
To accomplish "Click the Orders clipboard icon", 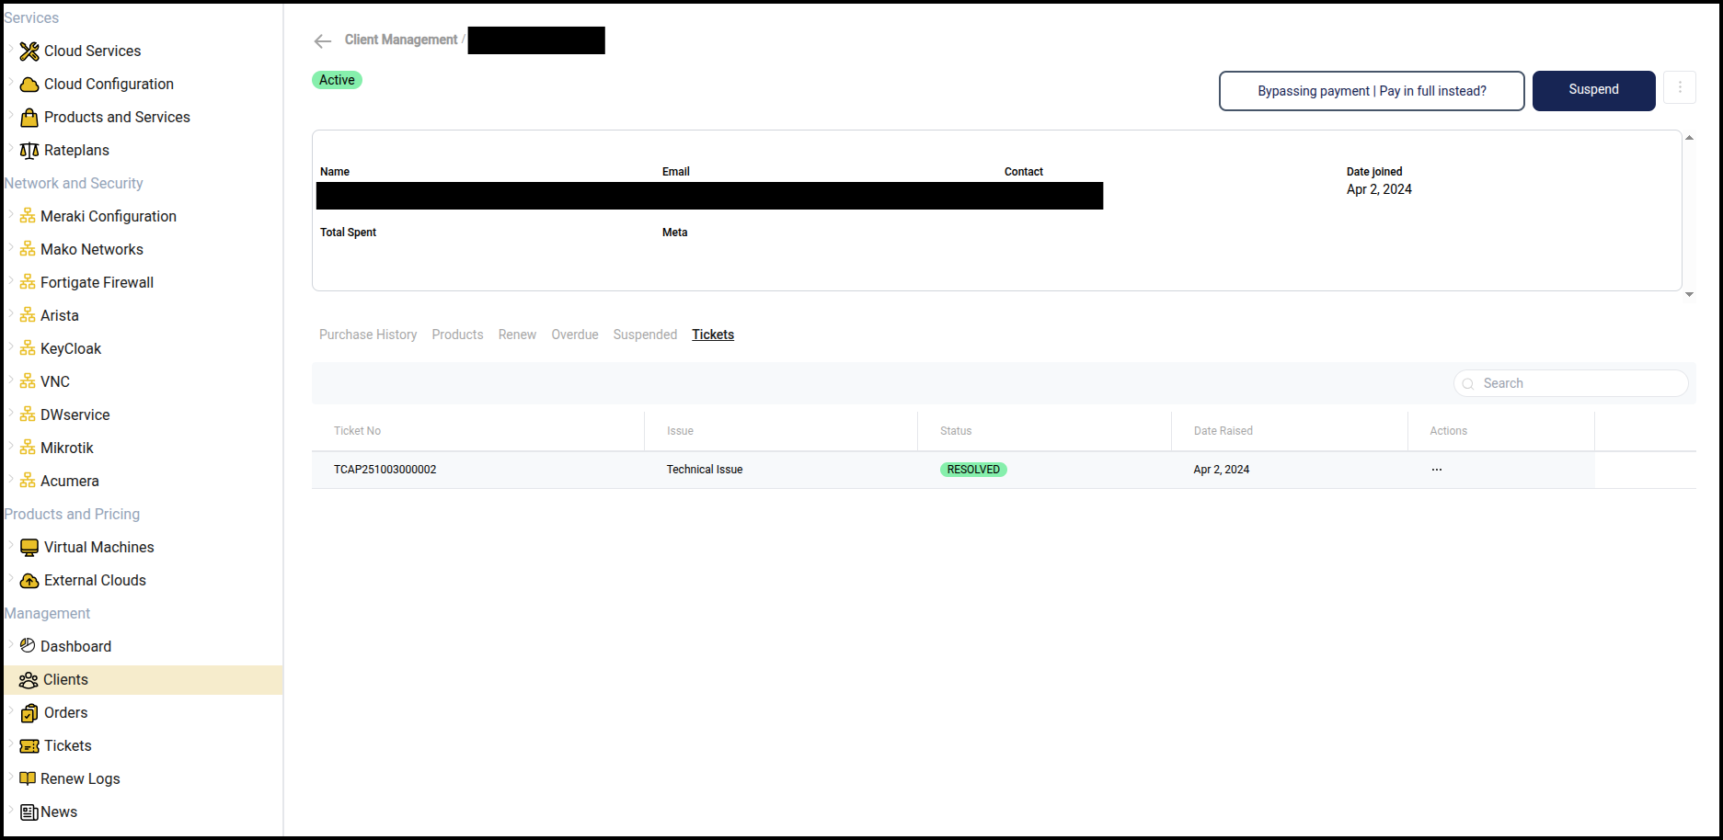I will 29,713.
